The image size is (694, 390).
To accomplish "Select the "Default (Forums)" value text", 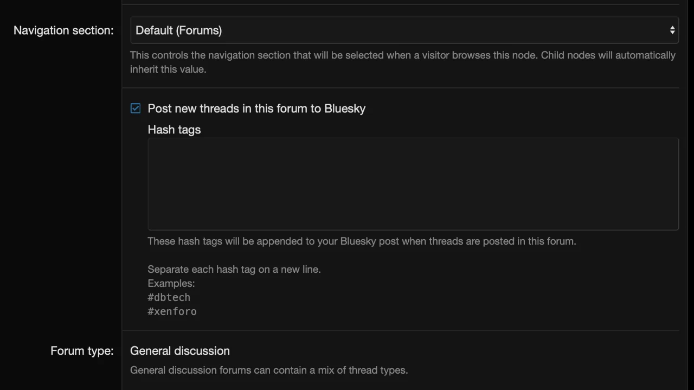I will pyautogui.click(x=178, y=30).
